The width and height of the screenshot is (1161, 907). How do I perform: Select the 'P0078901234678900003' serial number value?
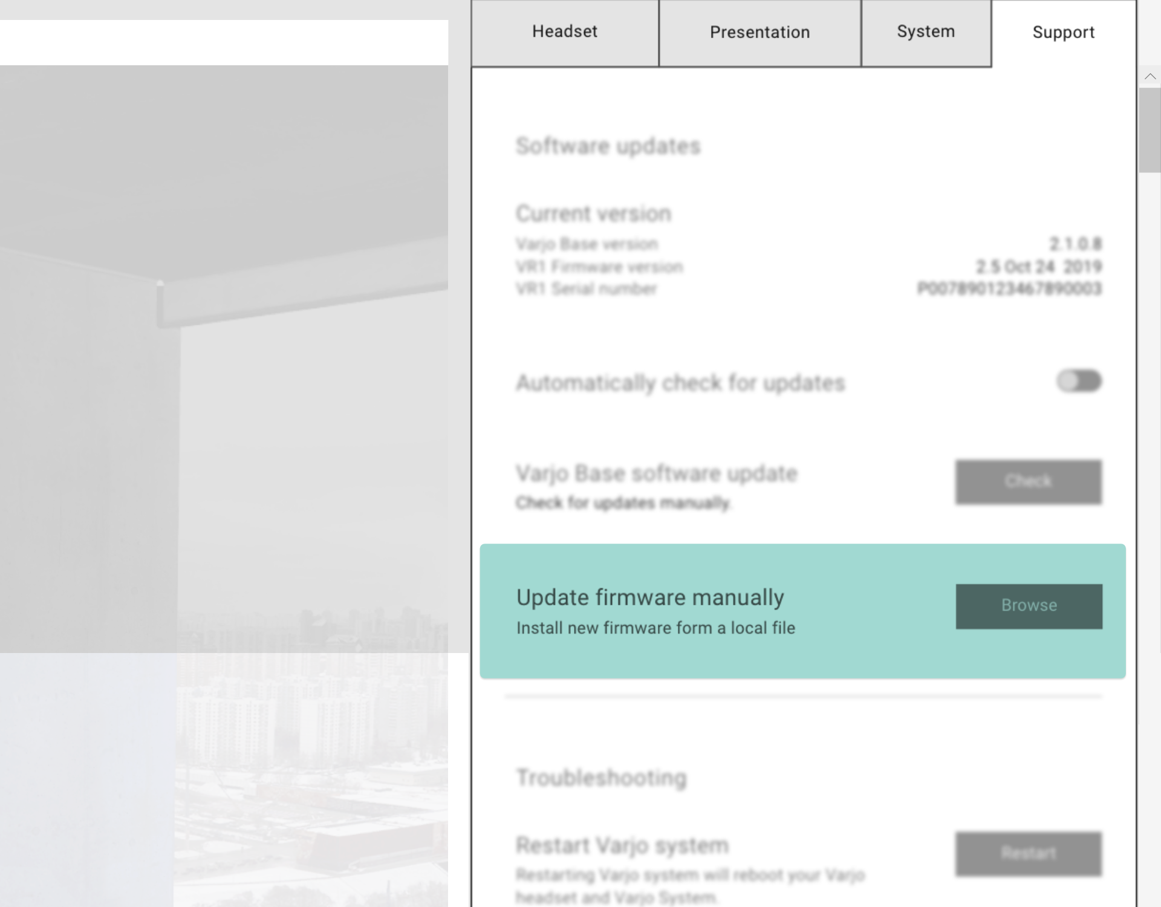tap(1009, 288)
